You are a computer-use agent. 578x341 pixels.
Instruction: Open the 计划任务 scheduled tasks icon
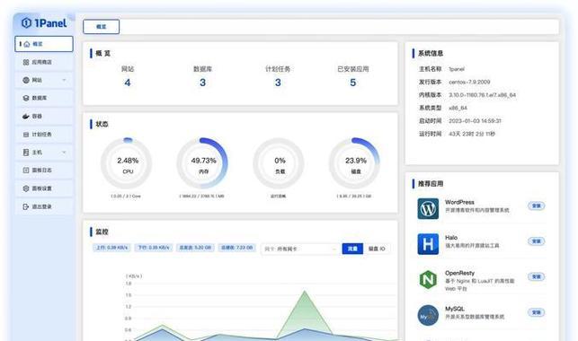tap(26, 135)
